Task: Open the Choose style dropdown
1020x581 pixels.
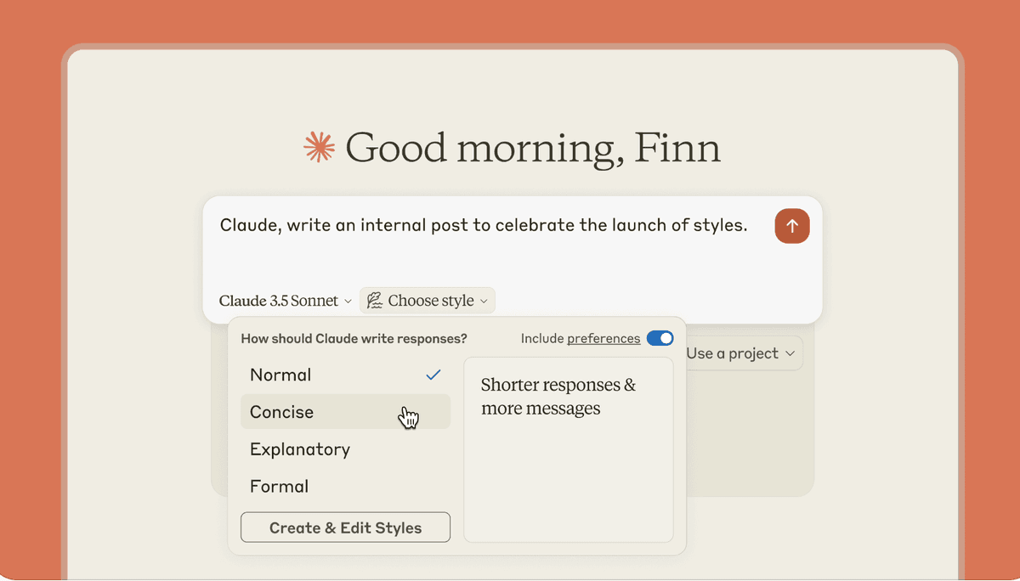Action: (428, 300)
